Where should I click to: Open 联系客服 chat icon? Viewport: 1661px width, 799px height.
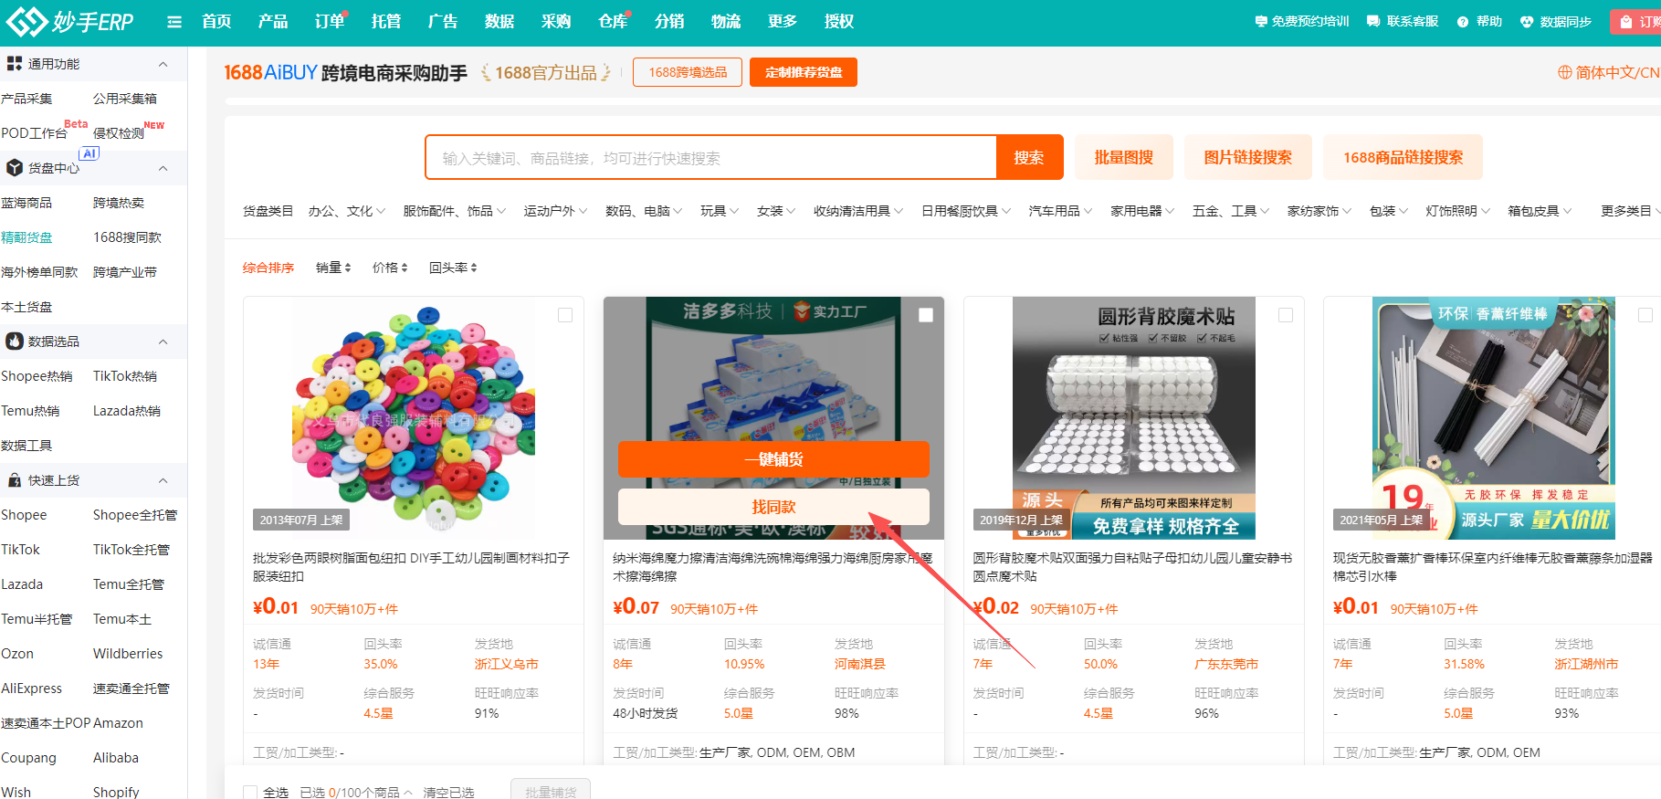1373,21
